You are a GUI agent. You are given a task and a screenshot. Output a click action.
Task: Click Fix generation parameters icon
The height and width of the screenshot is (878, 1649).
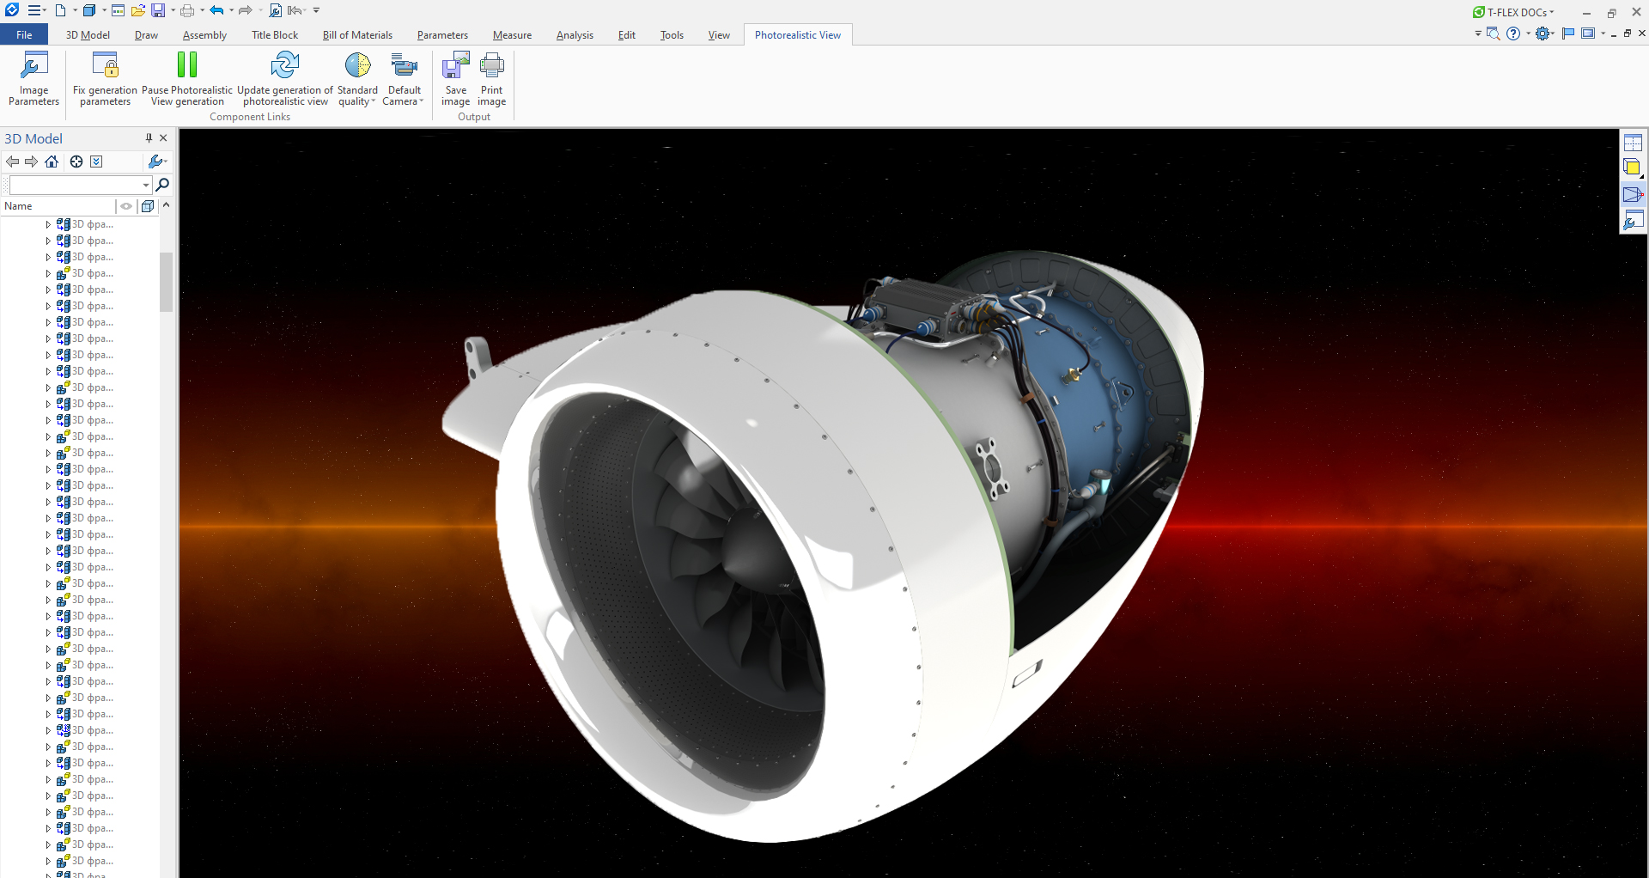tap(105, 65)
